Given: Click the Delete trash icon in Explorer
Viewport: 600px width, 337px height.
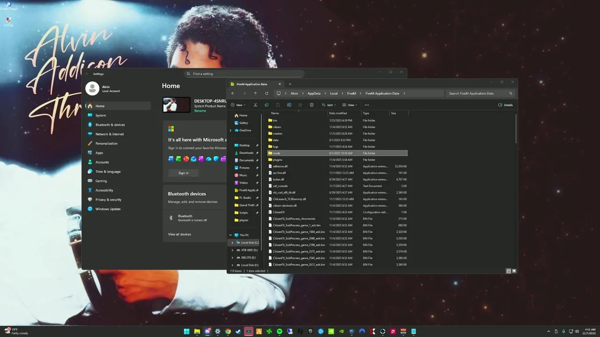Looking at the screenshot, I should [312, 105].
